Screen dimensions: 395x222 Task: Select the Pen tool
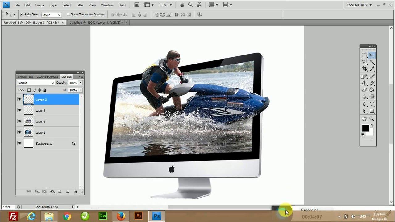[364, 104]
